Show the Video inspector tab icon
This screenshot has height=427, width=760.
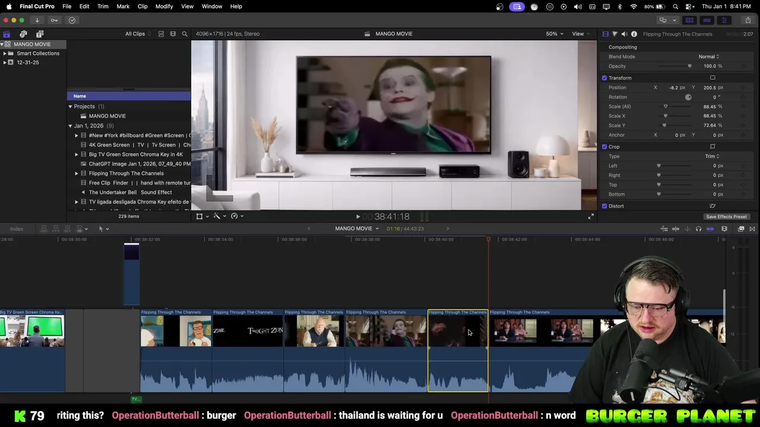pos(605,34)
